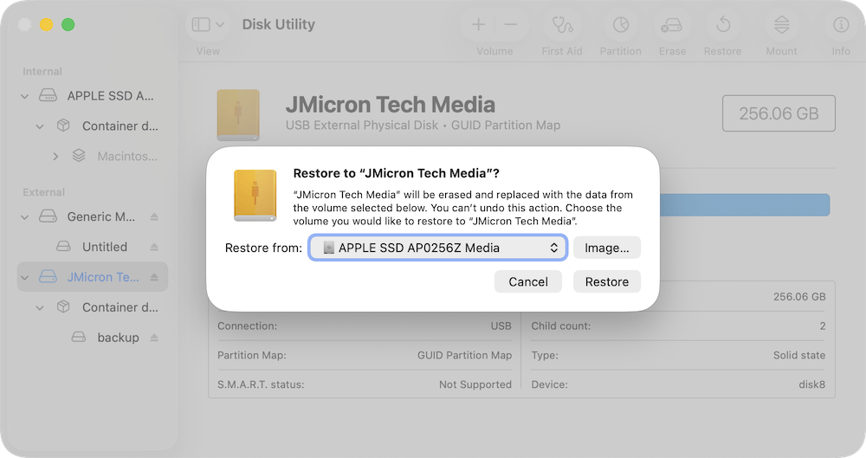Collapse the internal Container disk row
Screen dimensions: 866x458
pos(40,126)
